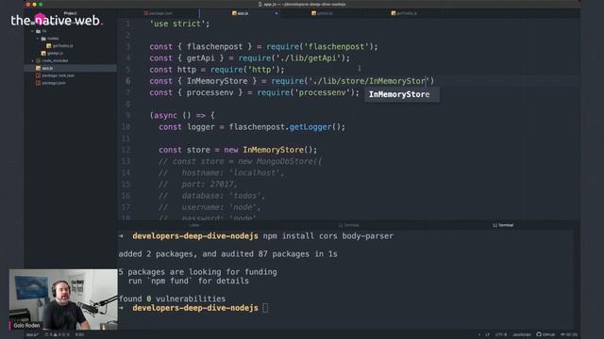Select getTodos.js in the project tree

(x=63, y=46)
